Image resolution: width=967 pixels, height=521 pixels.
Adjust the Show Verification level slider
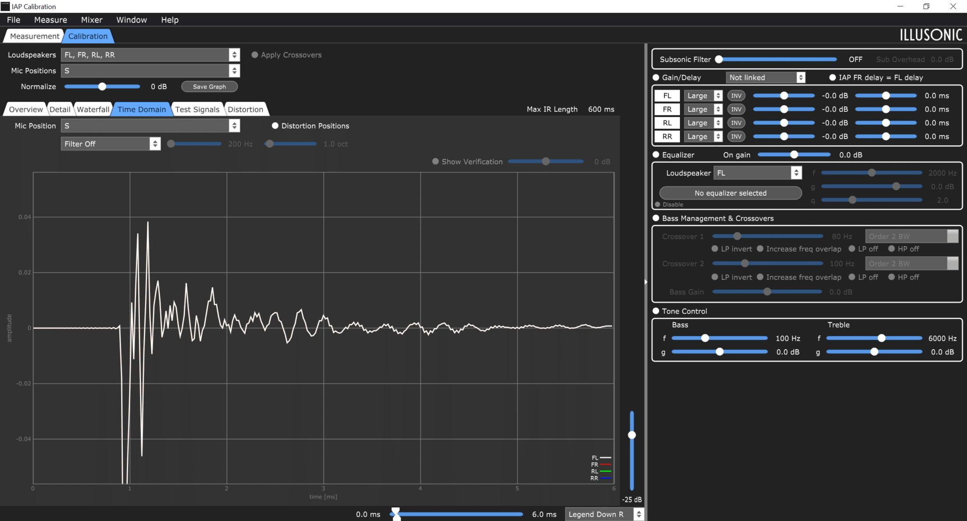546,161
